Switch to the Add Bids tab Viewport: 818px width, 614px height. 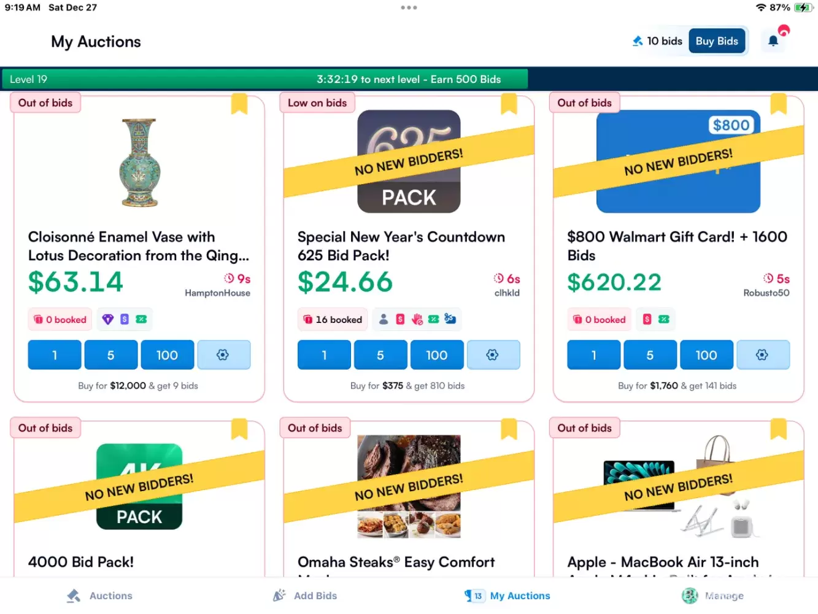coord(305,596)
